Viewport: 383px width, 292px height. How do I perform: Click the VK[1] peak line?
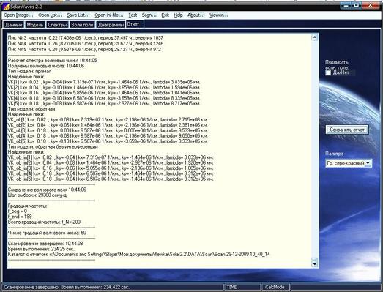click(104, 82)
